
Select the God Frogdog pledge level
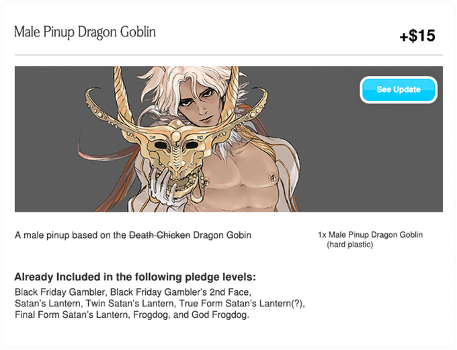(x=219, y=315)
